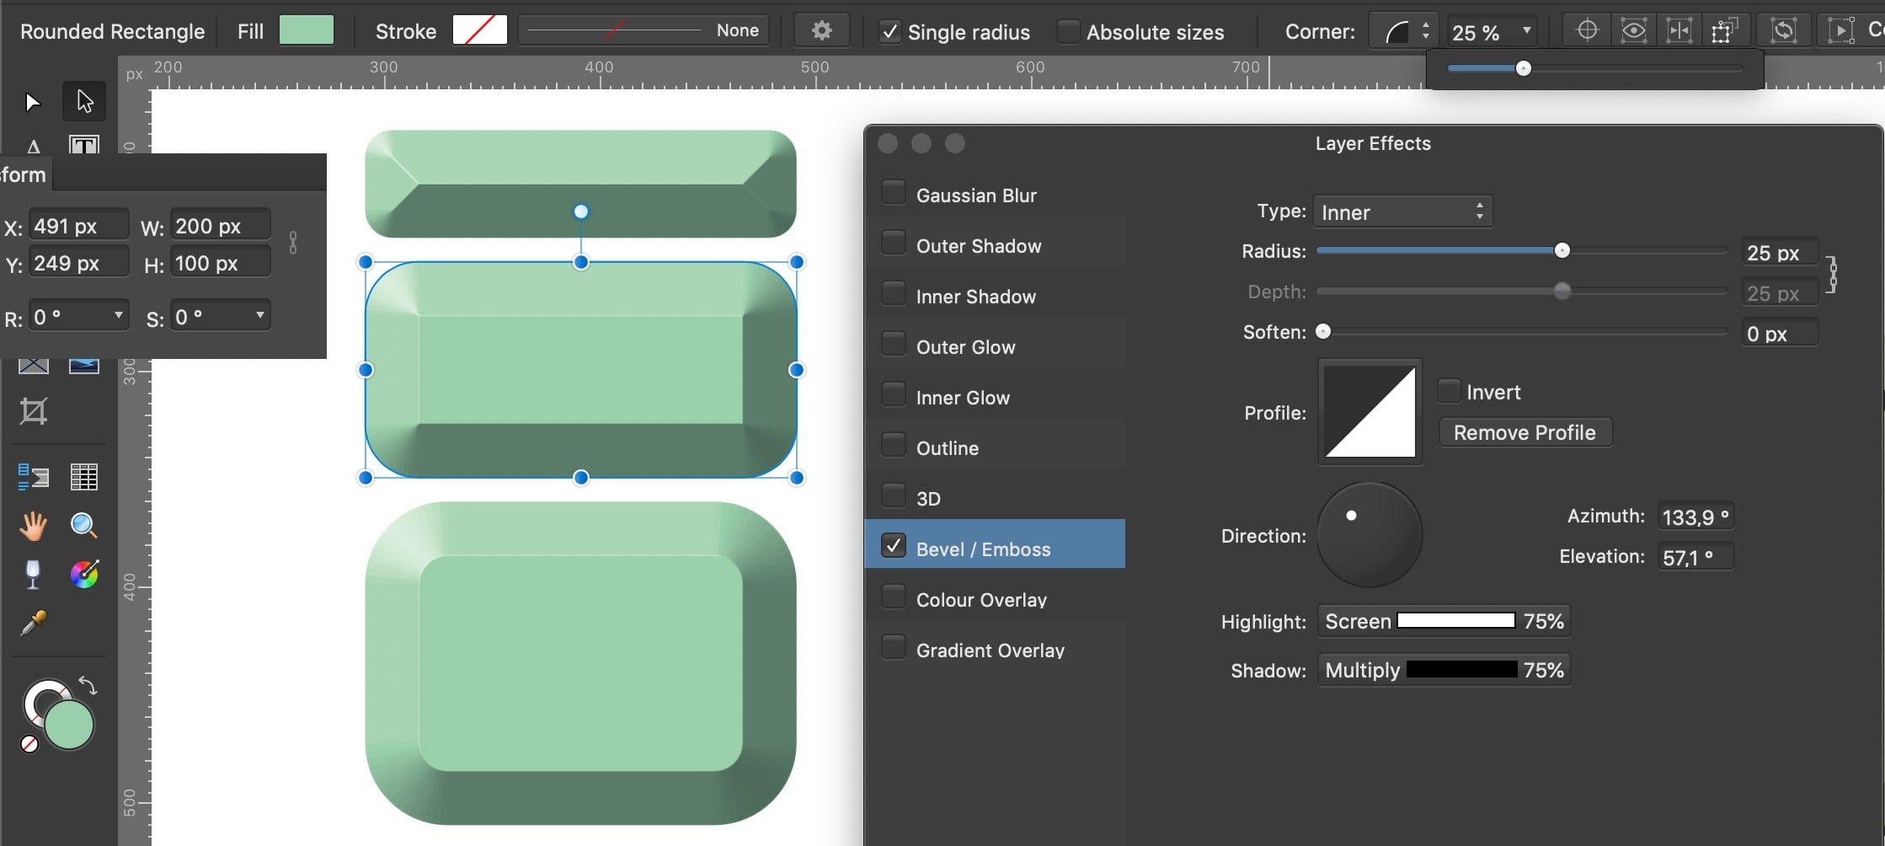Viewport: 1885px width, 846px height.
Task: Swap fill and stroke colours arrow
Action: (88, 685)
